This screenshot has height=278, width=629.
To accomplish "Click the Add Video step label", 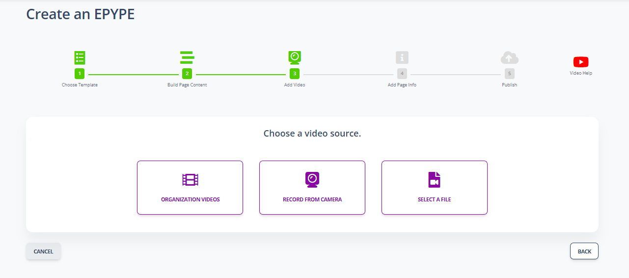I will 295,85.
